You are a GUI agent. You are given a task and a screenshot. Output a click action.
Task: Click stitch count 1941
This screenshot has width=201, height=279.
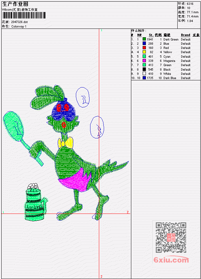pyautogui.click(x=150, y=39)
